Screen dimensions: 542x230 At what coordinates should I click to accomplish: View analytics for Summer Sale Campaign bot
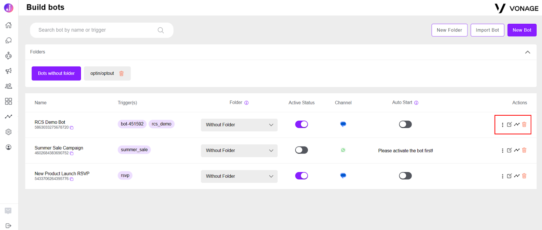[517, 150]
